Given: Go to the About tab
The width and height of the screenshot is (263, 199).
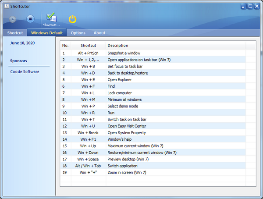Looking at the screenshot, I should 99,33.
